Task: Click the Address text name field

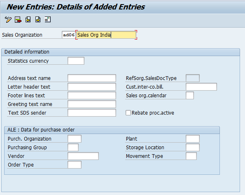Action: [92, 78]
